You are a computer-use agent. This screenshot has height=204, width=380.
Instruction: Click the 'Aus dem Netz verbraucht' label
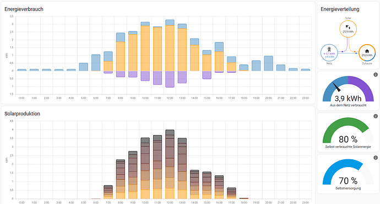(x=348, y=105)
